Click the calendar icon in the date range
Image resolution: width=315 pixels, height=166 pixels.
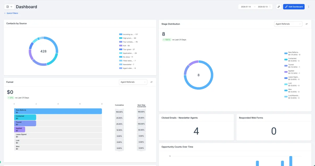270,7
